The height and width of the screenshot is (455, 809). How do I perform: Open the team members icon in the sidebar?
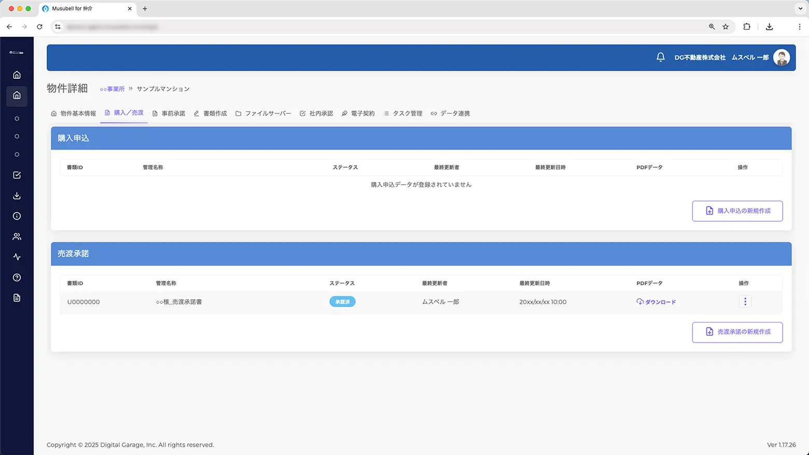[x=17, y=236]
